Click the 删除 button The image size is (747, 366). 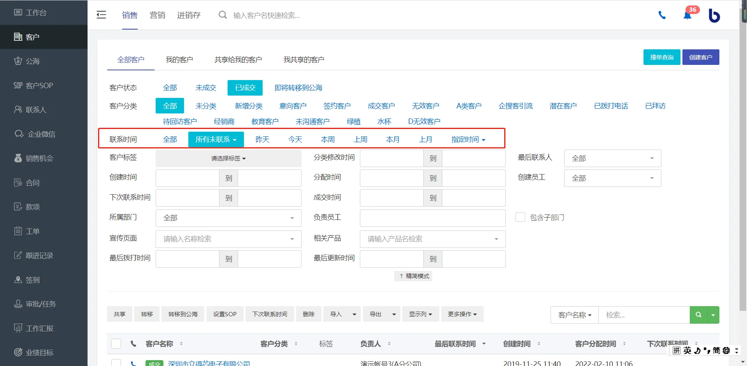tap(309, 314)
